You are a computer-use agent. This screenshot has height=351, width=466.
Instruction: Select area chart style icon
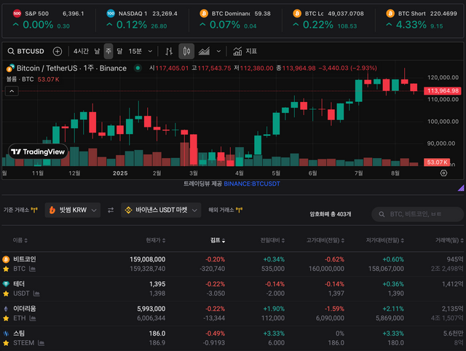pos(204,51)
